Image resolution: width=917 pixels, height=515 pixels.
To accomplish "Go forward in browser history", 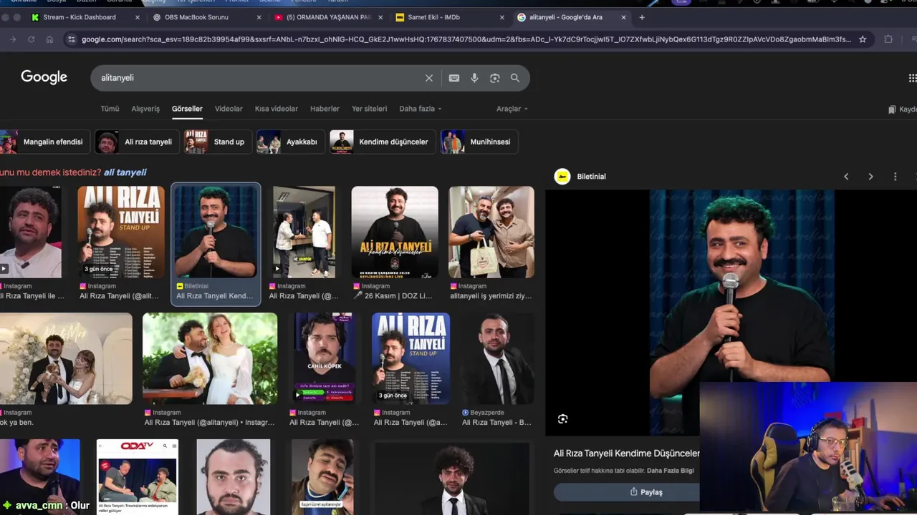I will (13, 39).
